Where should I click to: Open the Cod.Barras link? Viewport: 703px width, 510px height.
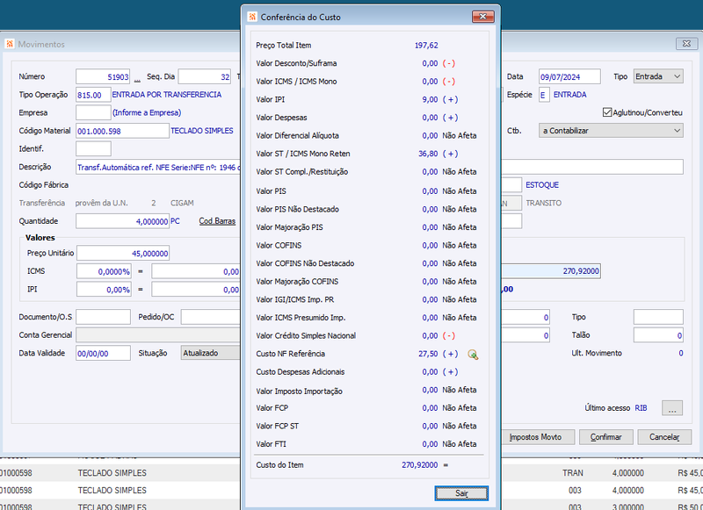(217, 220)
